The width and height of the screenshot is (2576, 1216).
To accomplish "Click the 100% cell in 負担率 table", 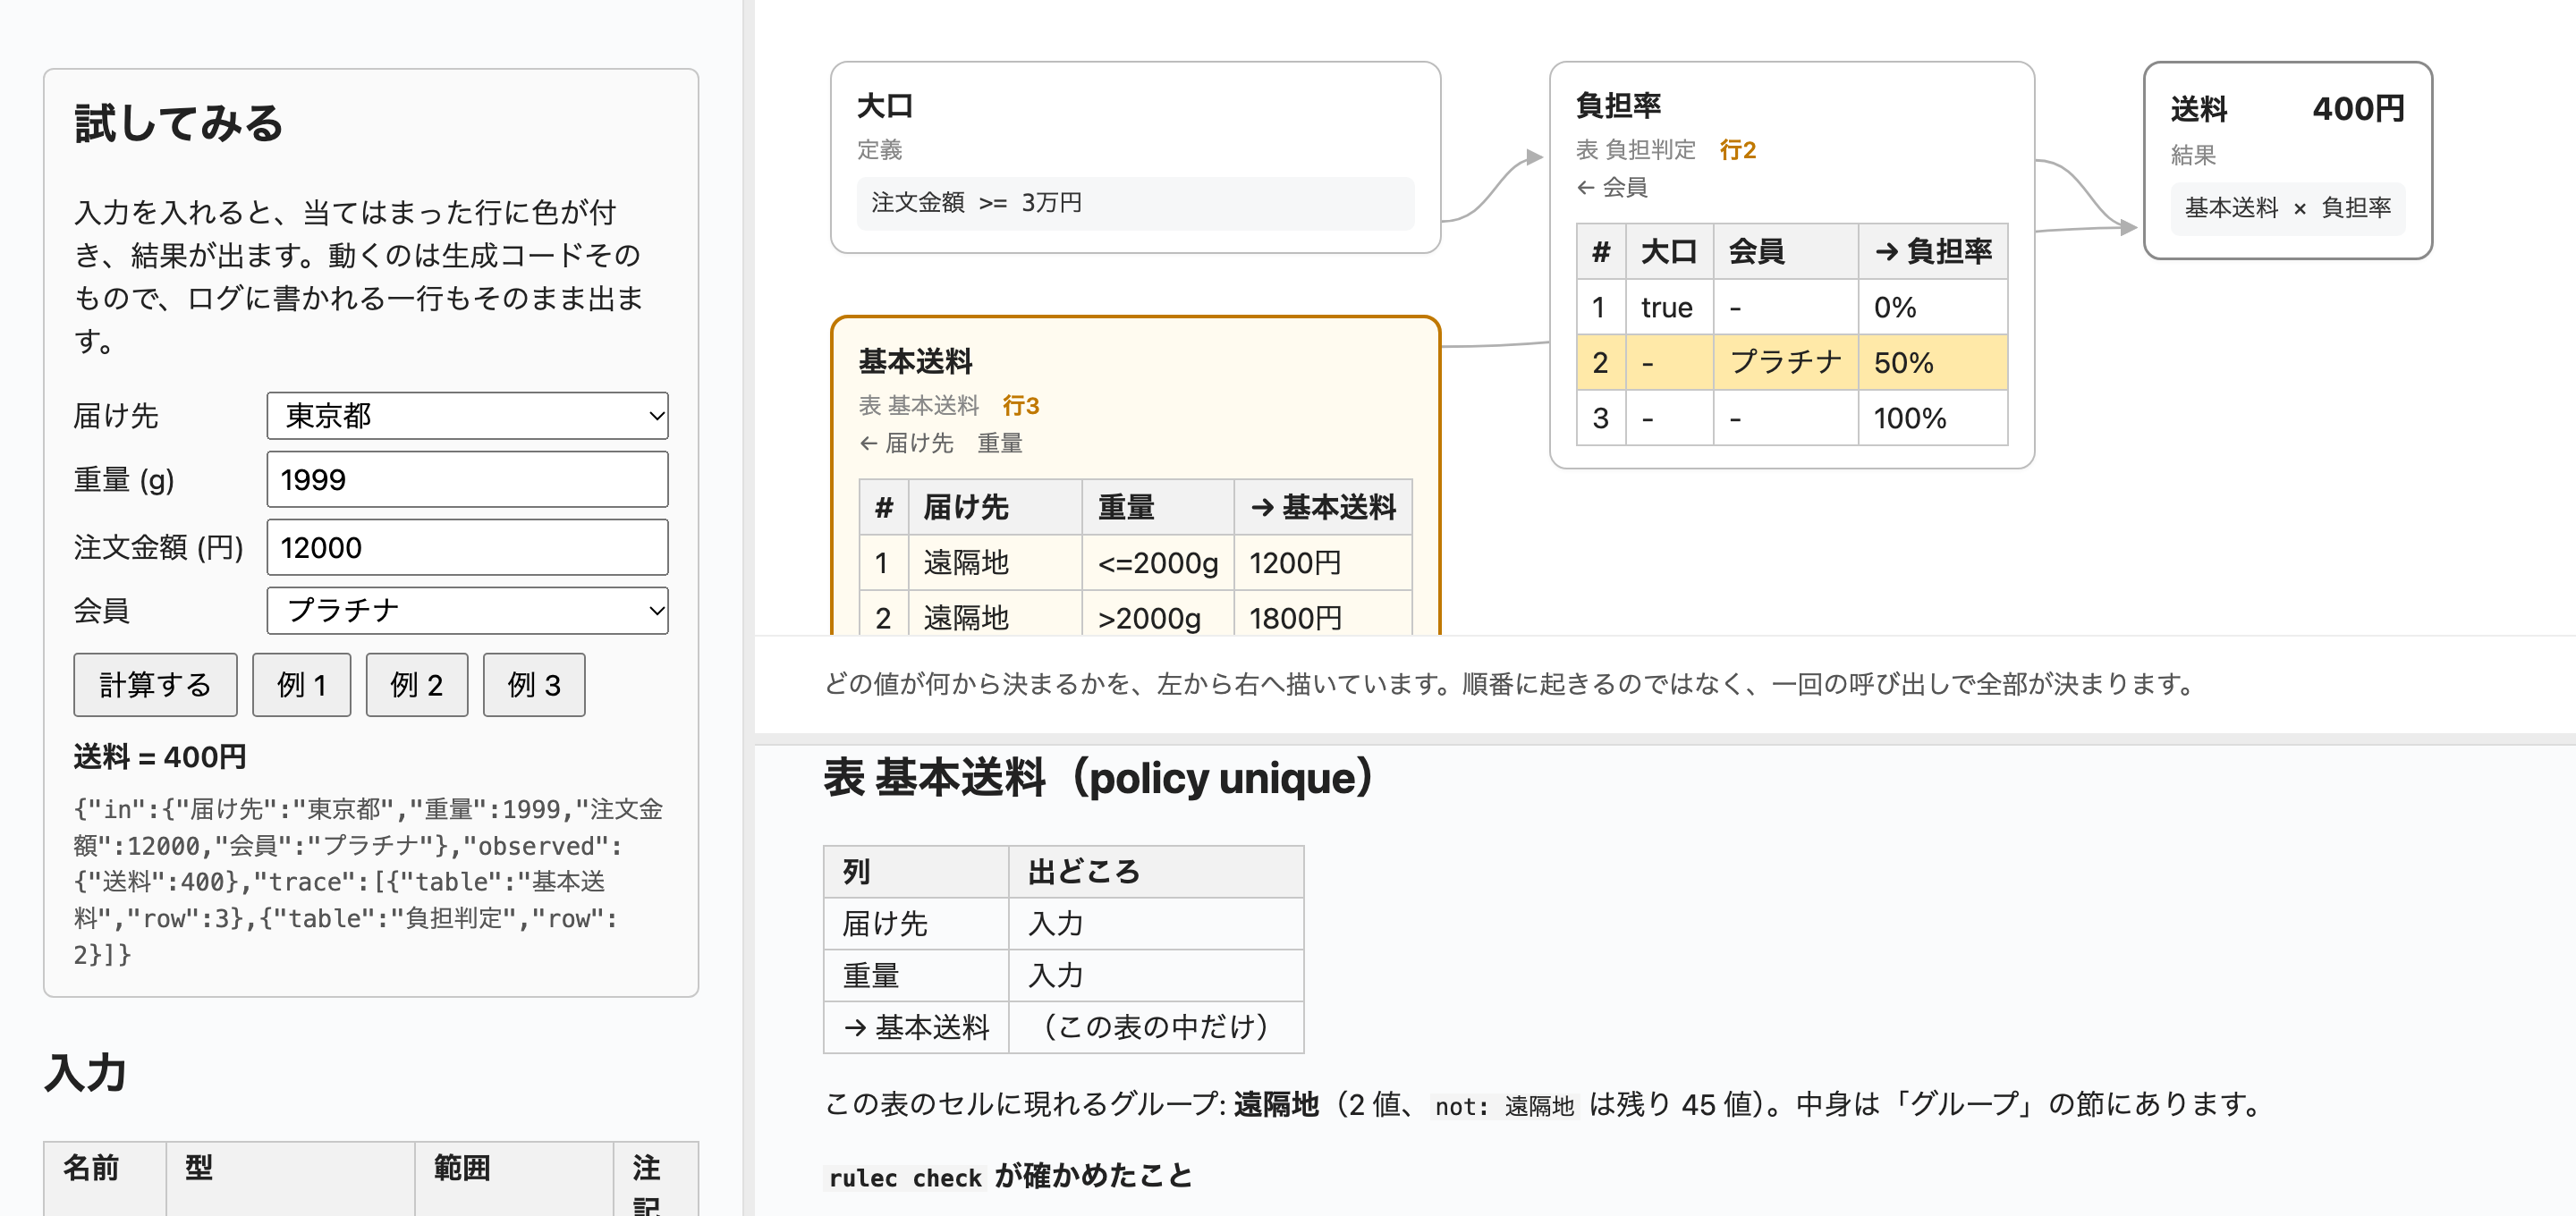I will click(1933, 418).
